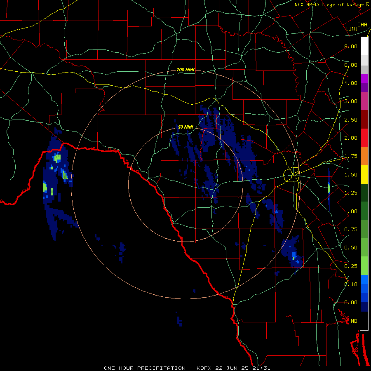Screen dimensions: 371x371
Task: Click the 0.50 legend value
Action: pos(351,248)
